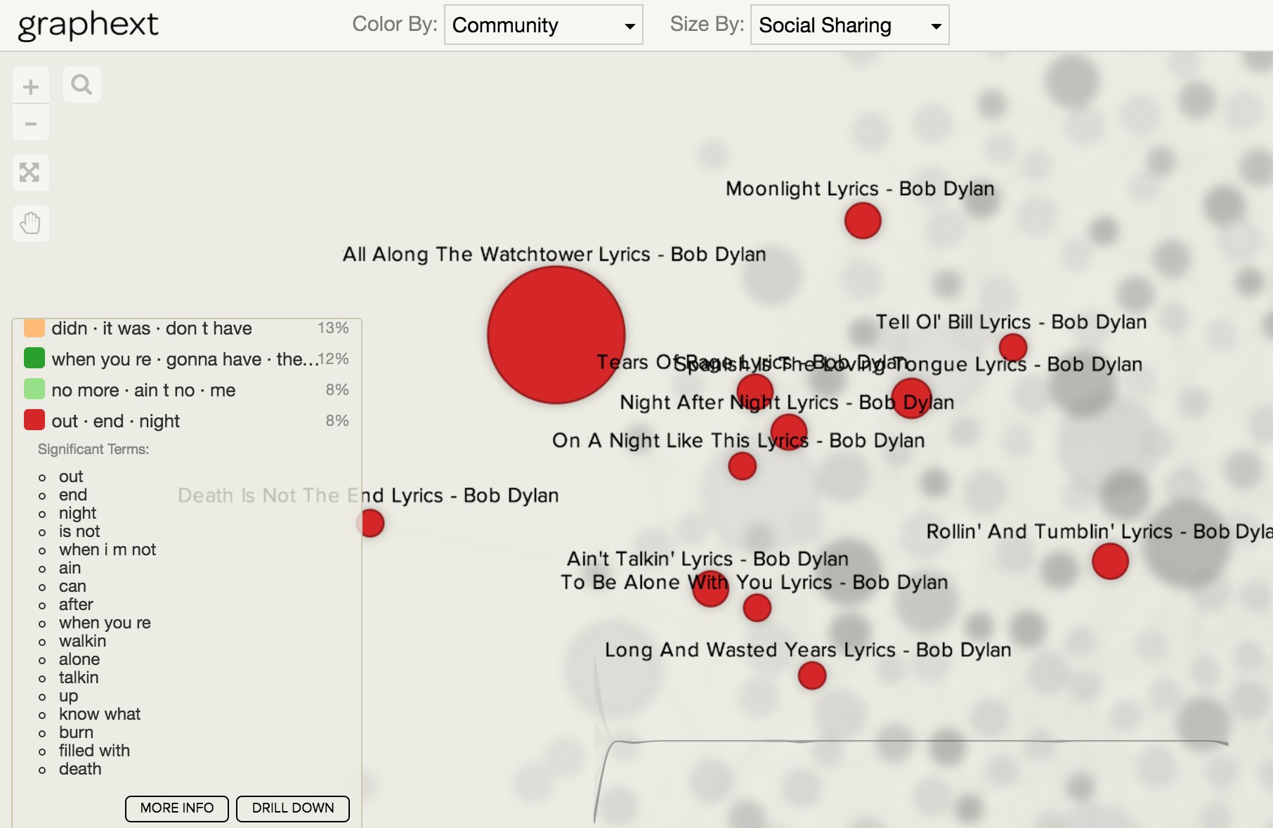Click the significant term 'is not'
1273x828 pixels.
79,531
